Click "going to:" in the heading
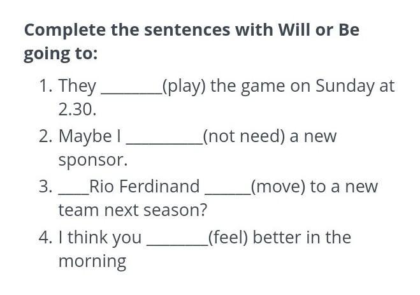The image size is (420, 295). (x=61, y=54)
